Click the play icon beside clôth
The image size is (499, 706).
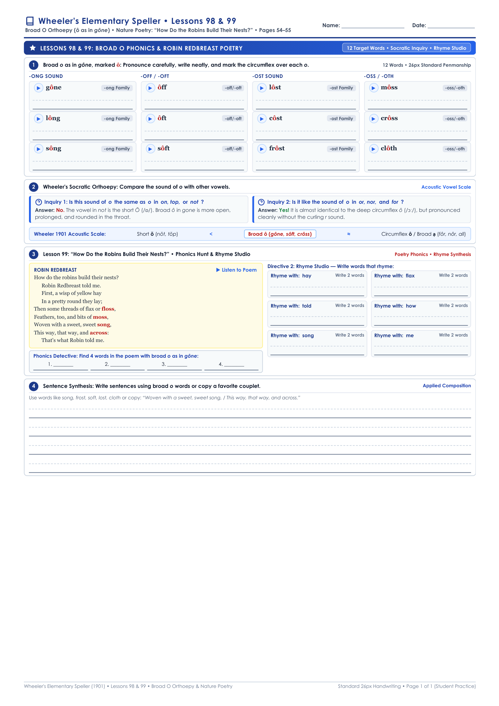point(373,149)
